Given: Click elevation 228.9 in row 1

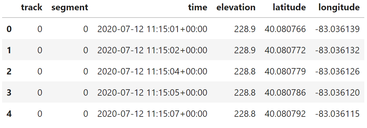Looking at the screenshot, I should click(245, 50).
